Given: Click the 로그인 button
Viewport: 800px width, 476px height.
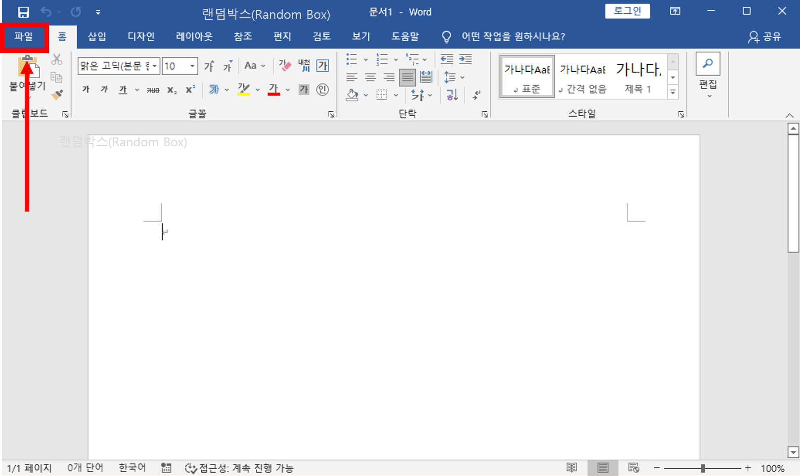Looking at the screenshot, I should click(627, 11).
